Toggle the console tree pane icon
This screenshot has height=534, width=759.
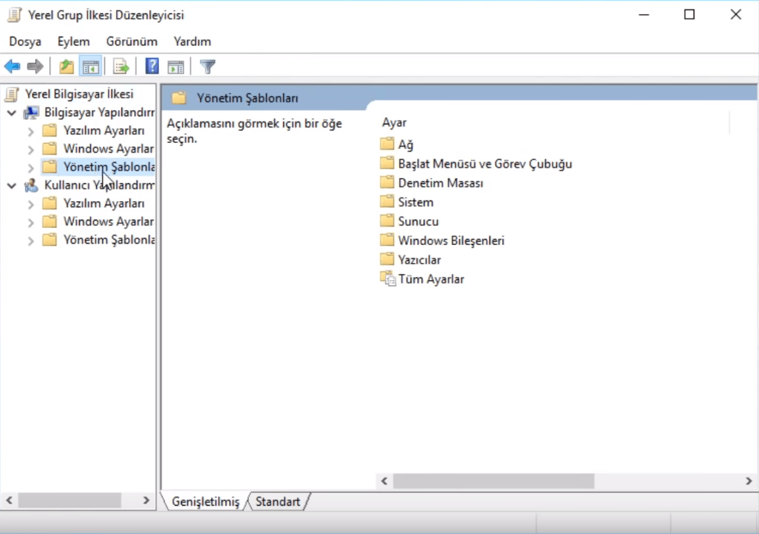click(91, 66)
